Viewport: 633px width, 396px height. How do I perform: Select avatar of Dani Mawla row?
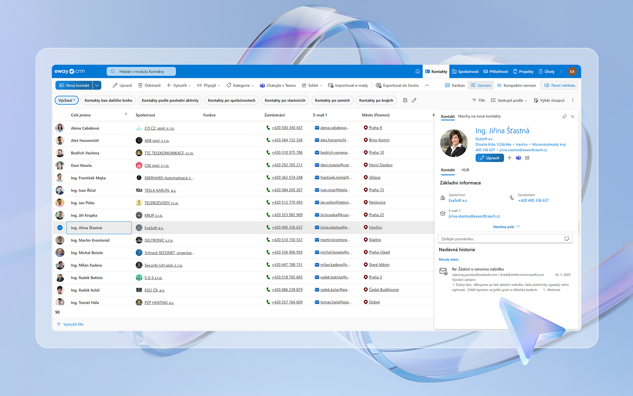60,165
